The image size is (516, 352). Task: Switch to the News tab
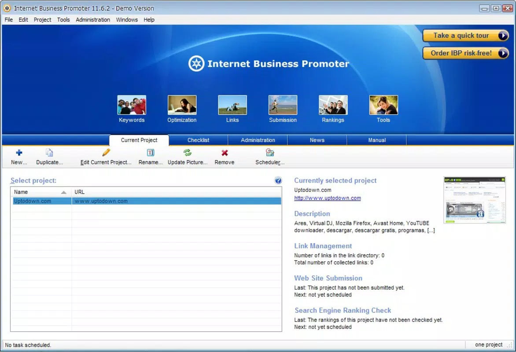click(317, 140)
